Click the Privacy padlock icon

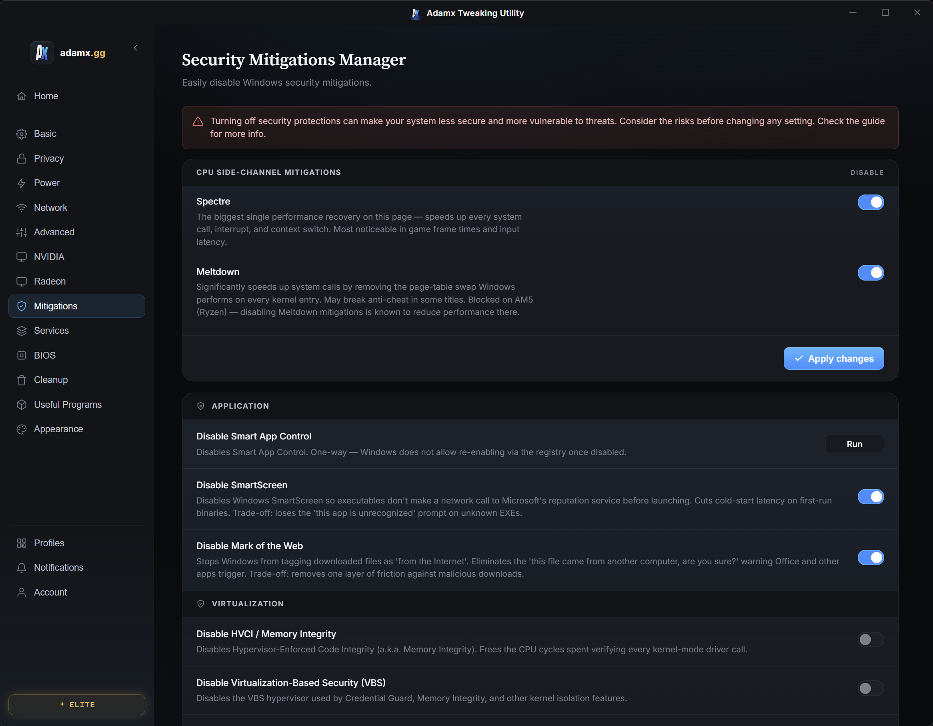(x=21, y=158)
